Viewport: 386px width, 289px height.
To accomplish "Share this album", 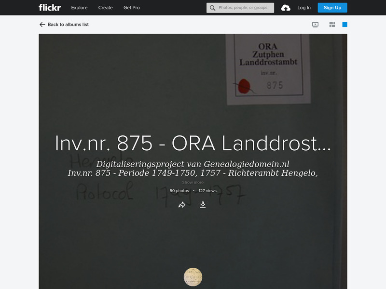I will coord(182,205).
